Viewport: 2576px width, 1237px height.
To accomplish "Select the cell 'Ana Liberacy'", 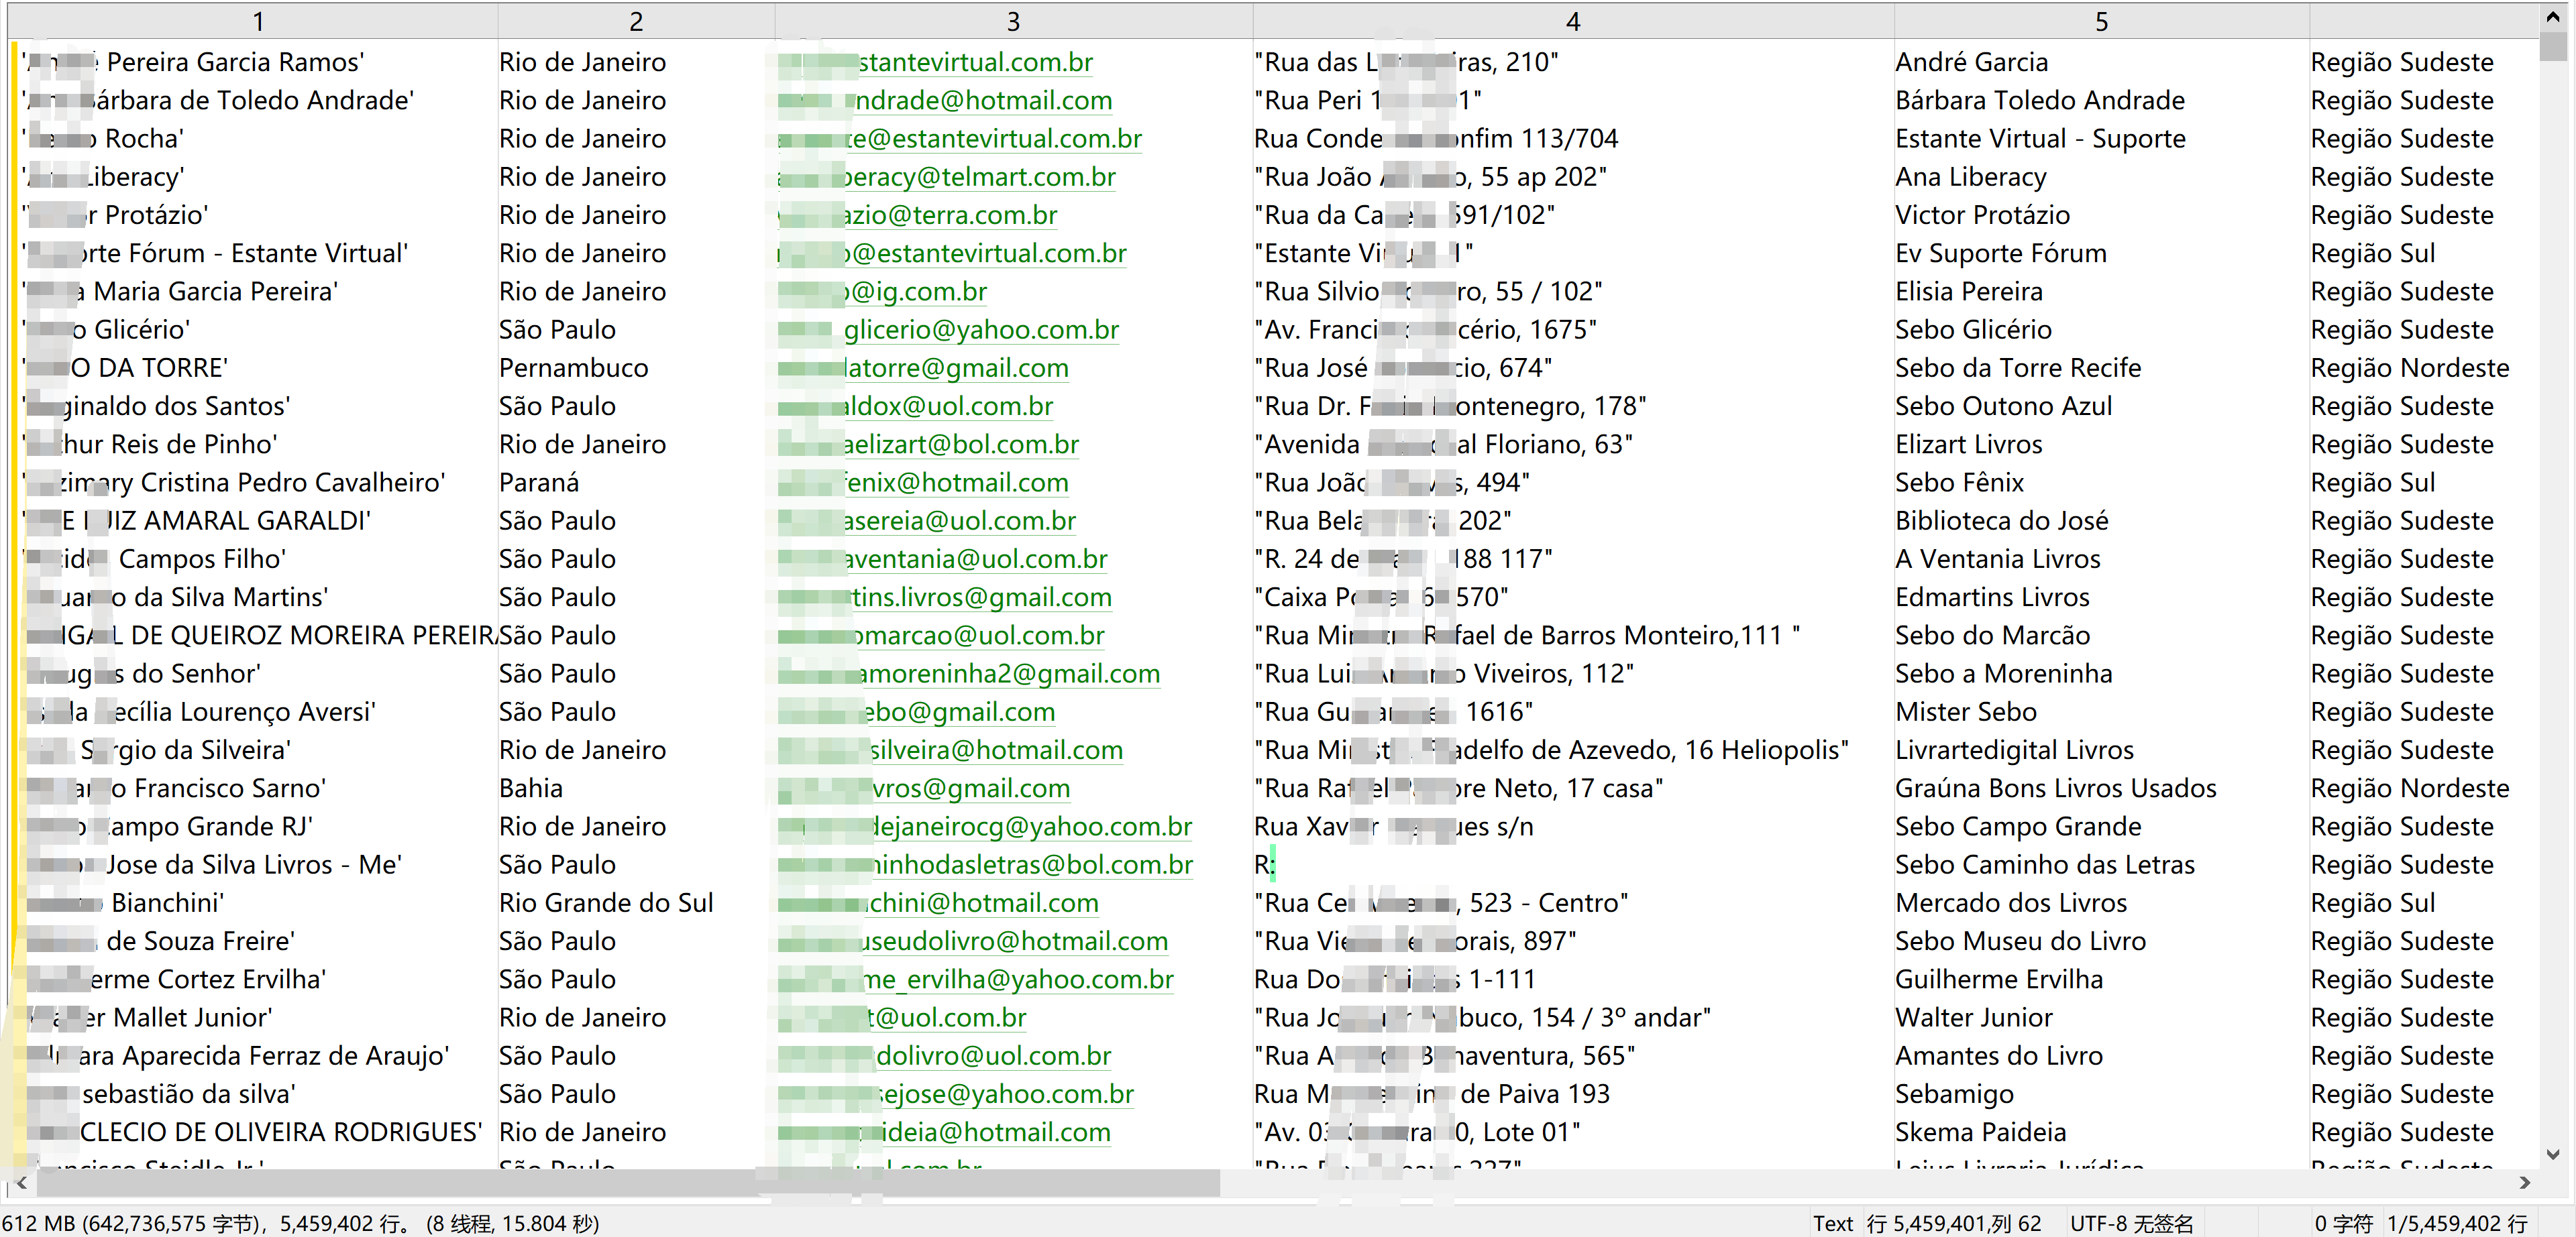I will (1971, 177).
